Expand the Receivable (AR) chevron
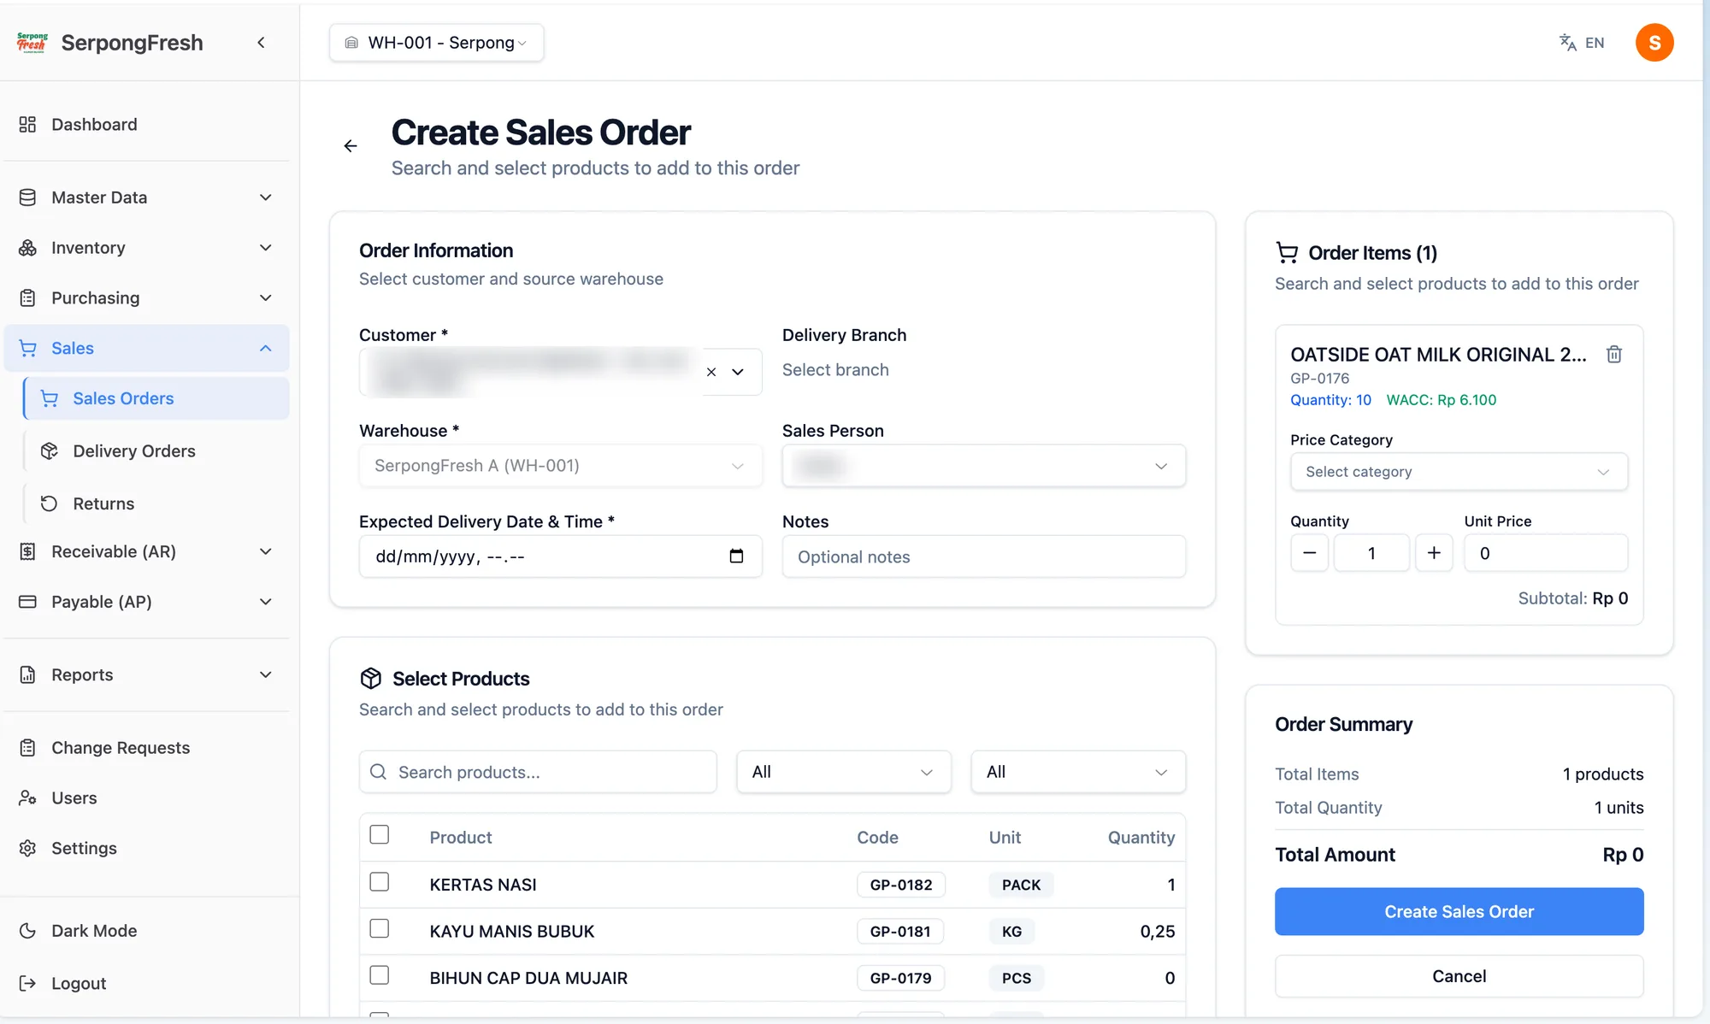The image size is (1710, 1024). pos(266,551)
